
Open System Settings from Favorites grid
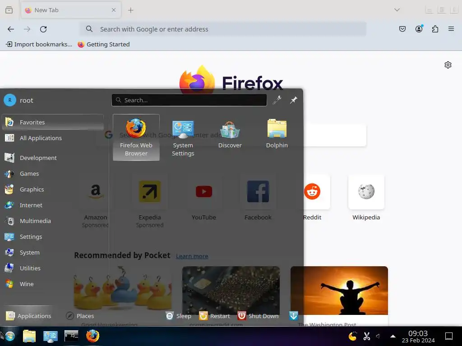(183, 137)
